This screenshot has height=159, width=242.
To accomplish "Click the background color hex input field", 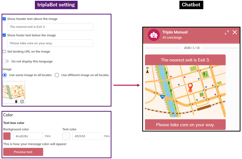I will click(28, 136).
